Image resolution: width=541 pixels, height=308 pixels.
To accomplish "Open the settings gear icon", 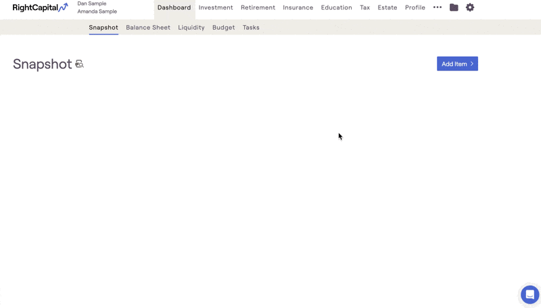I will coord(470,7).
